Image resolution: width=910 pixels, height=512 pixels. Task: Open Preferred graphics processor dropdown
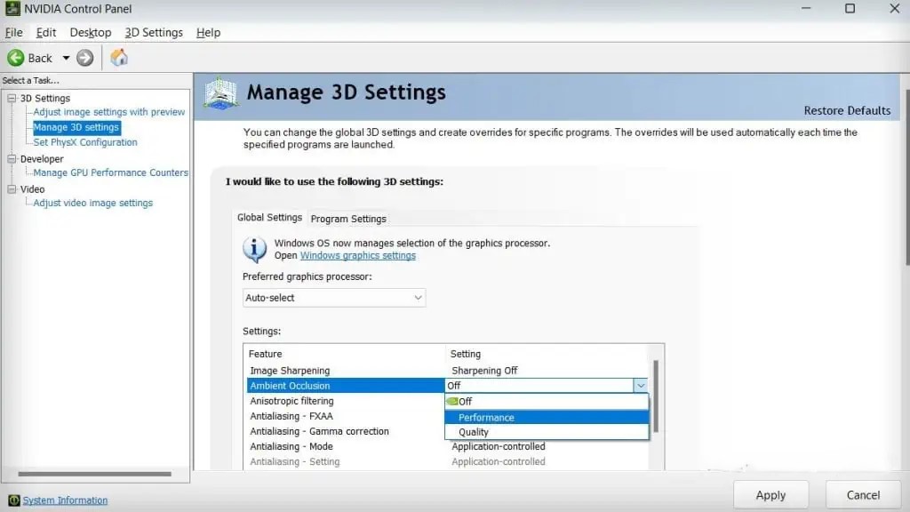click(334, 298)
